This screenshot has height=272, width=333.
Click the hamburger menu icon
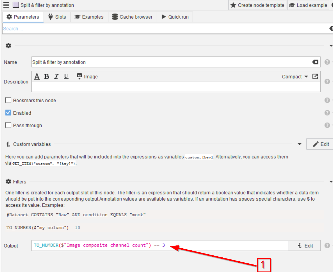tap(6, 5)
